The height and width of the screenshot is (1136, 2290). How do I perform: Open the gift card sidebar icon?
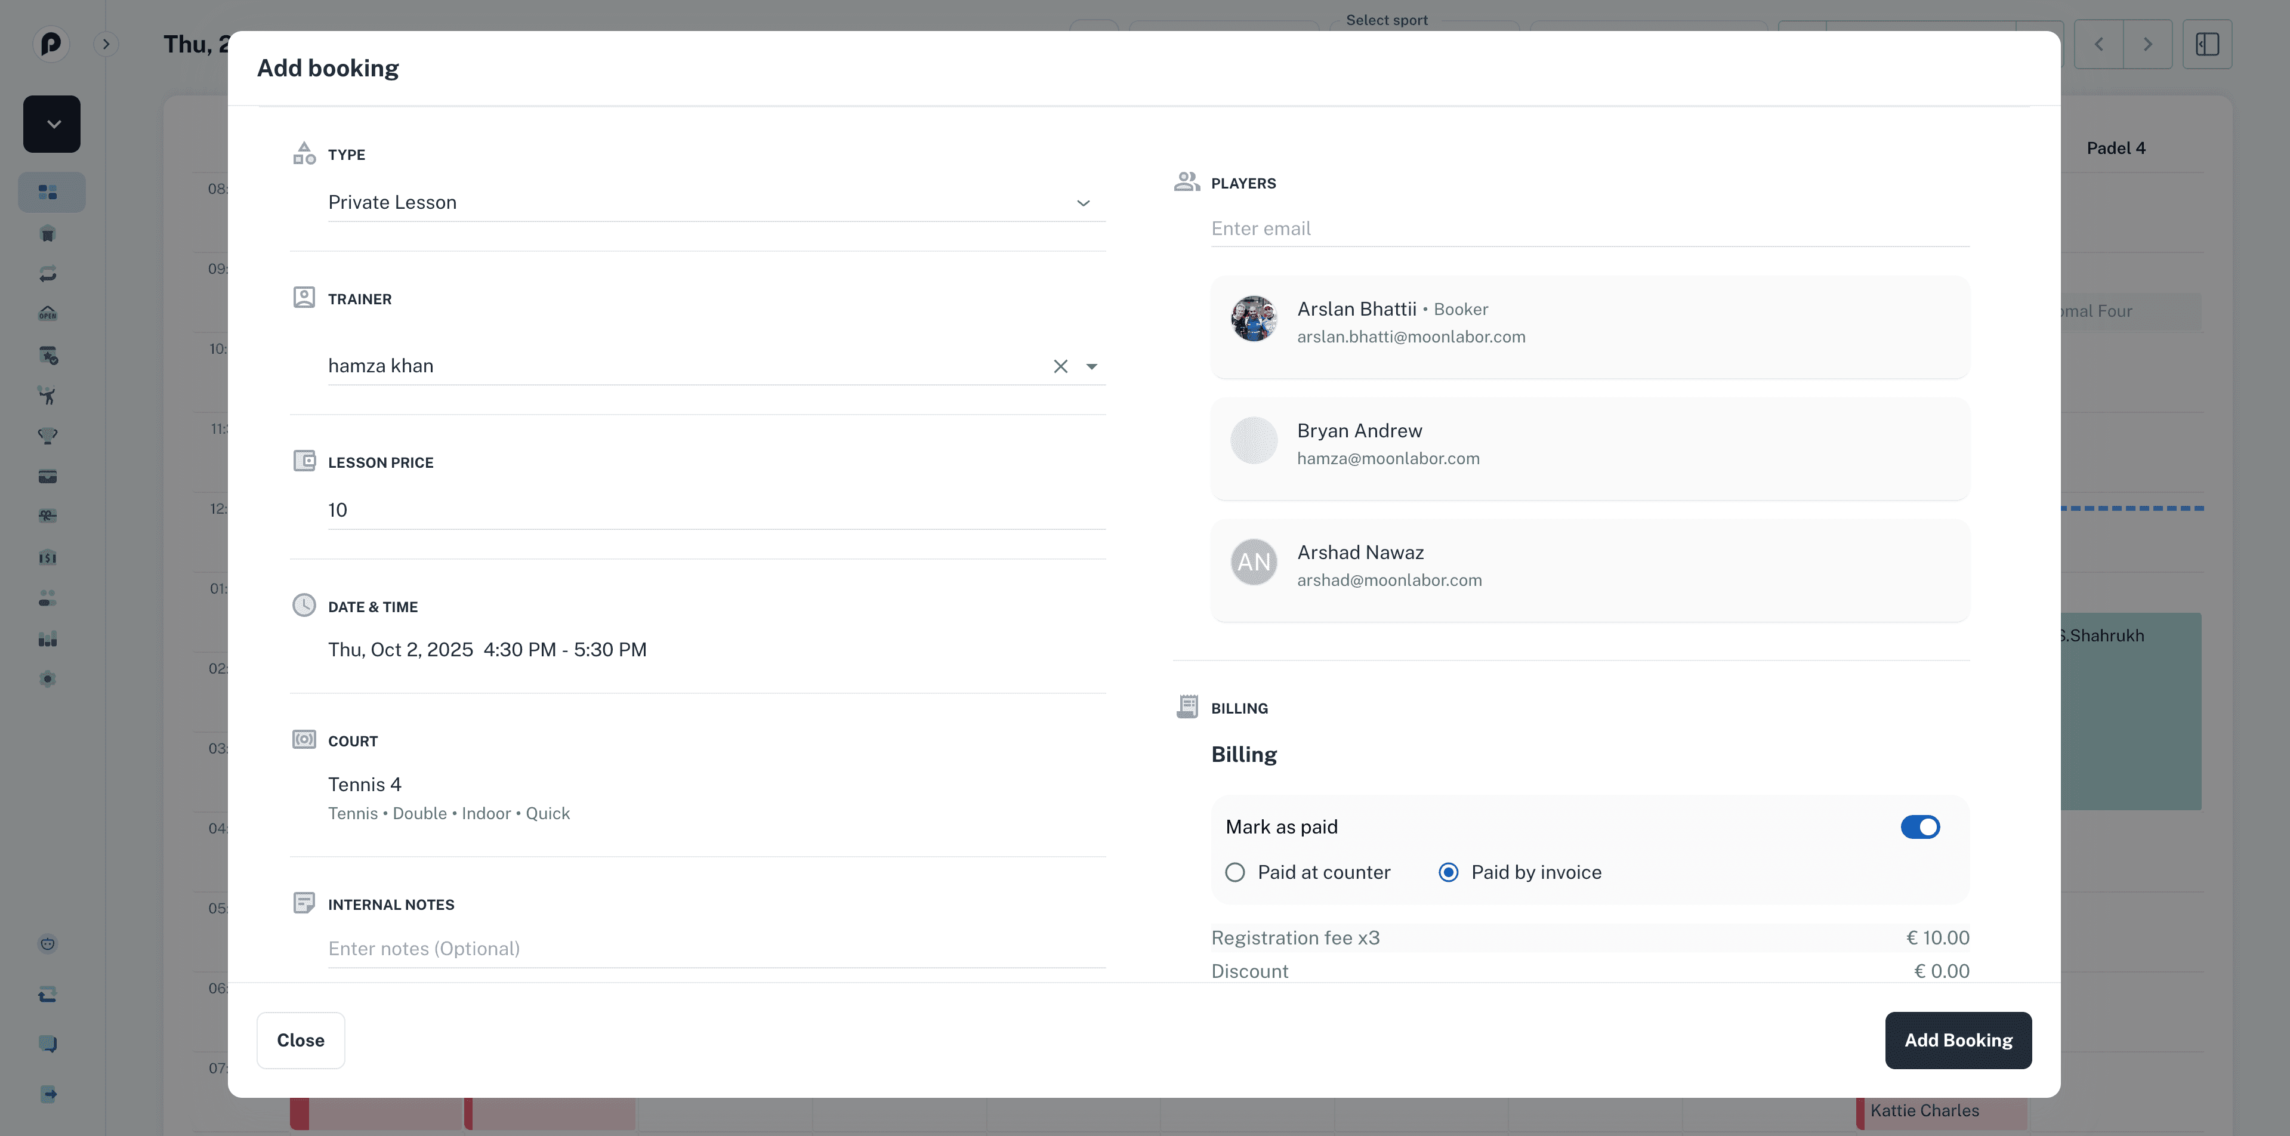(x=48, y=515)
